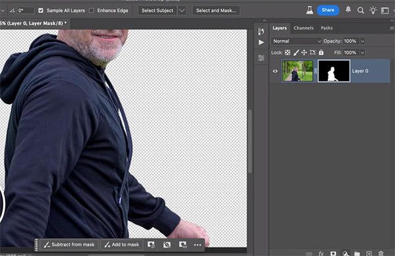Viewport: 395px width, 256px height.
Task: Click the Select Subject button
Action: [157, 11]
